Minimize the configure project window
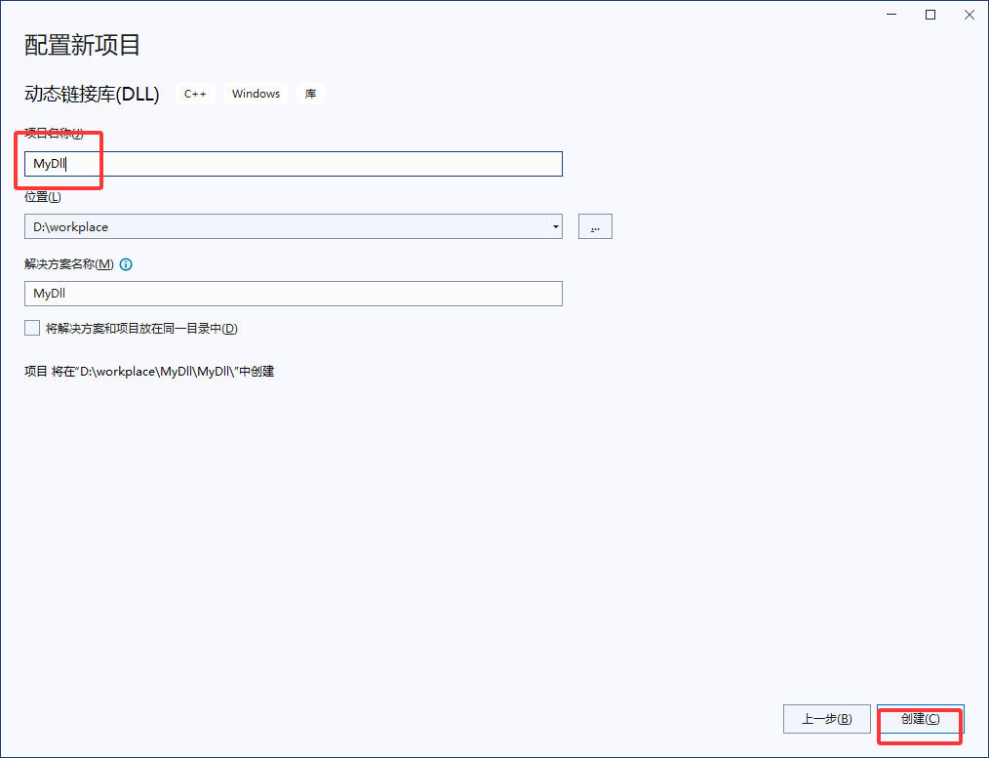Viewport: 989px width, 758px height. click(x=891, y=15)
